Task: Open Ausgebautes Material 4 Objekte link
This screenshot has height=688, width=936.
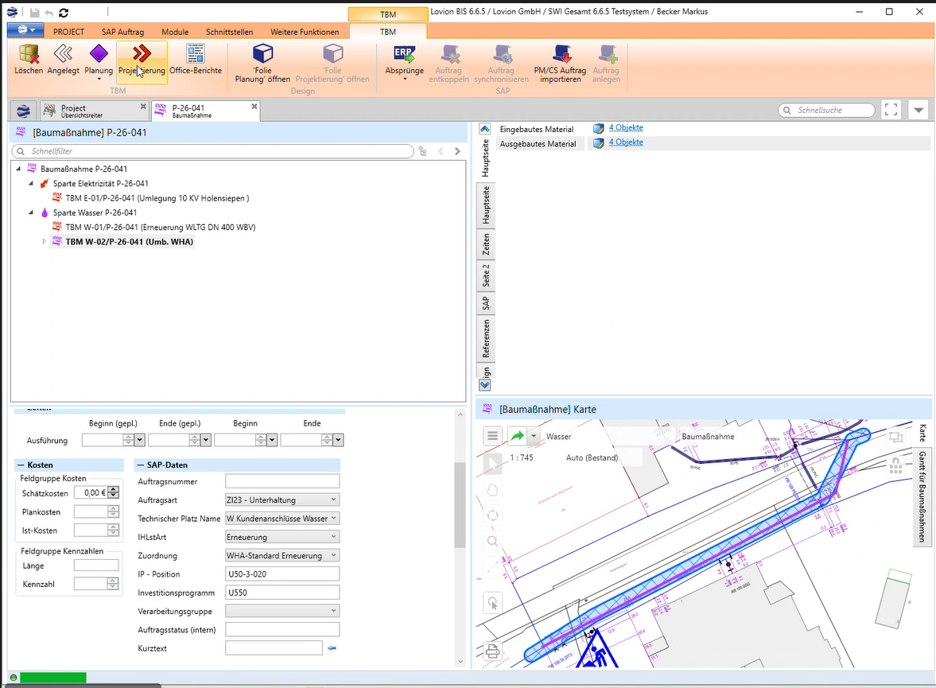Action: point(626,142)
